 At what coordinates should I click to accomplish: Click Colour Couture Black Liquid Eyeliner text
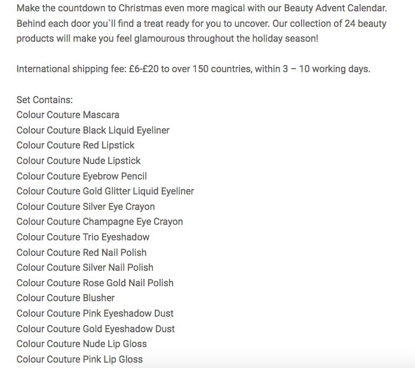93,130
